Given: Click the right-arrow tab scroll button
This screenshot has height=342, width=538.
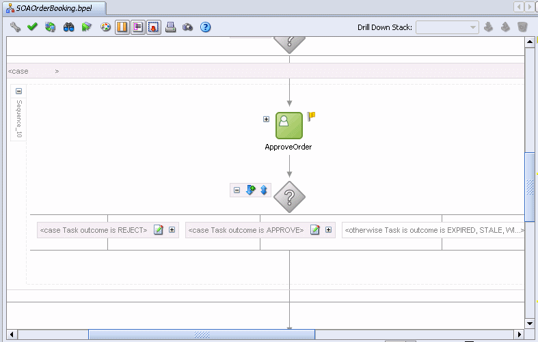Looking at the screenshot, I should click(x=529, y=7).
